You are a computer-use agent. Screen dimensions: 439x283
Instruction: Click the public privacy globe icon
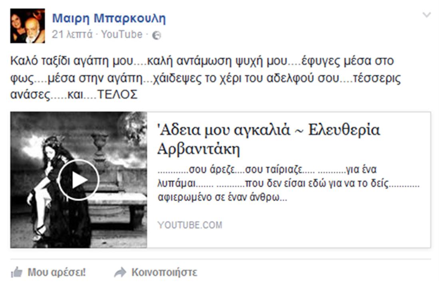157,36
